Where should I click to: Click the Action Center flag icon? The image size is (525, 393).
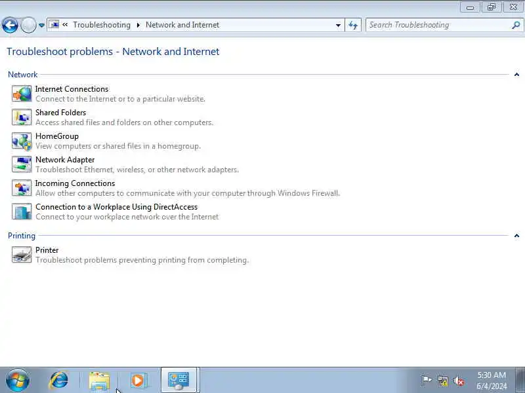pos(426,381)
